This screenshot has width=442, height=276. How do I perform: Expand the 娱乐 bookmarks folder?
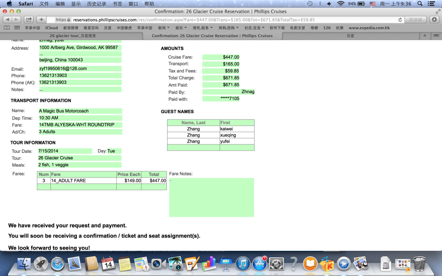[x=181, y=28]
